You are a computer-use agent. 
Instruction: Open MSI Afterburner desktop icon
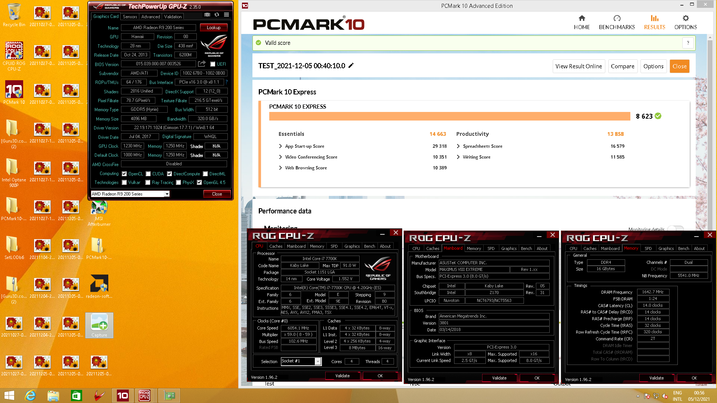[99, 213]
